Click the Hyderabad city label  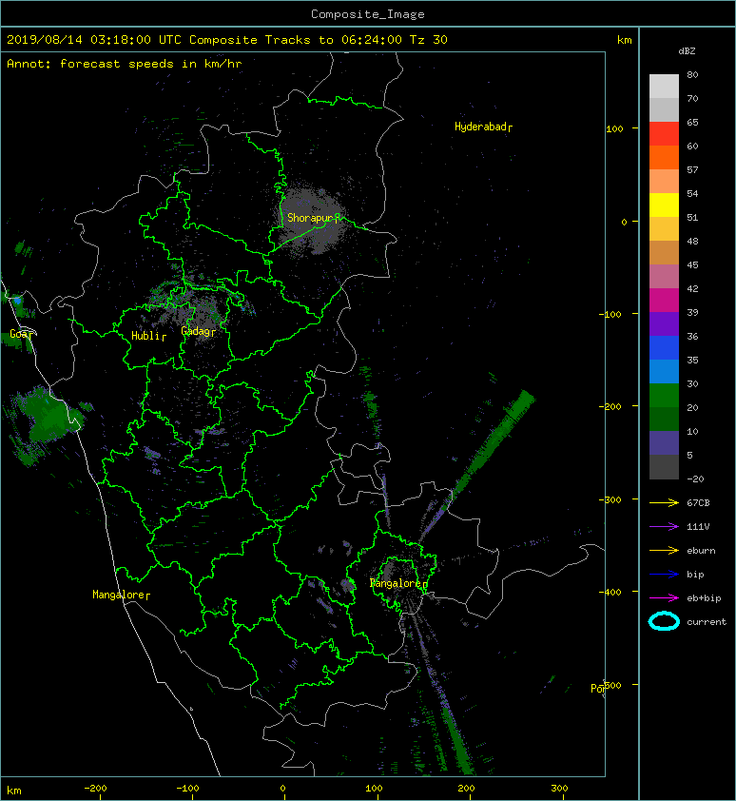pyautogui.click(x=480, y=127)
